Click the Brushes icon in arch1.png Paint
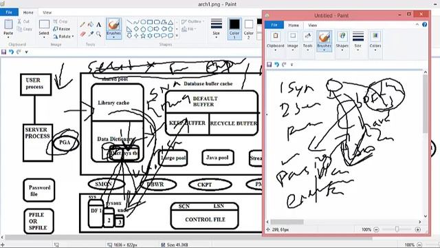 pos(113,25)
